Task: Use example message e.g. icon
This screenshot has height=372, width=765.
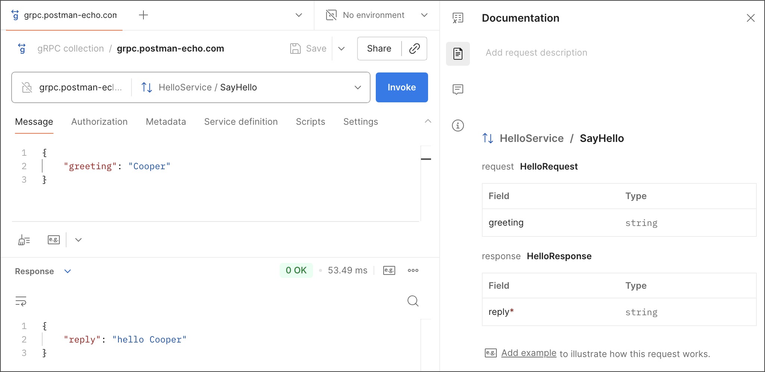Action: coord(54,240)
